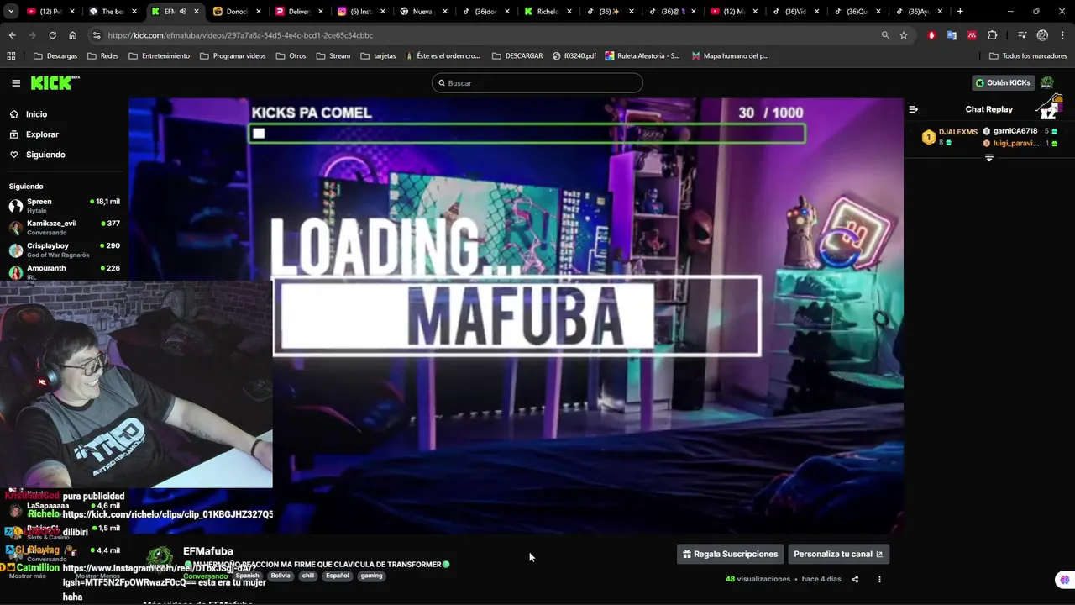
Task: Open Crisplayboy channel in sidebar
Action: click(x=64, y=250)
